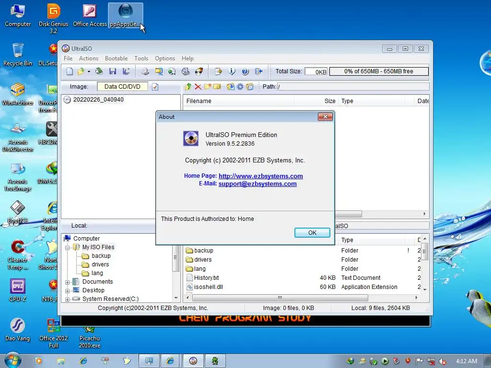Click the Filename column header
The width and height of the screenshot is (491, 368).
238,101
